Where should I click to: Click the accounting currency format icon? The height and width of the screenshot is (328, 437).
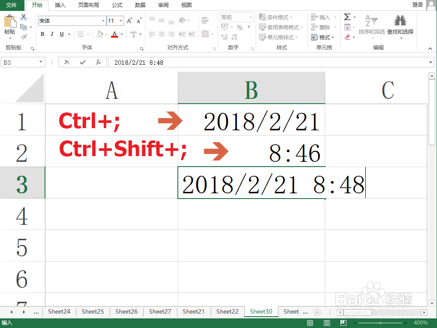(225, 27)
